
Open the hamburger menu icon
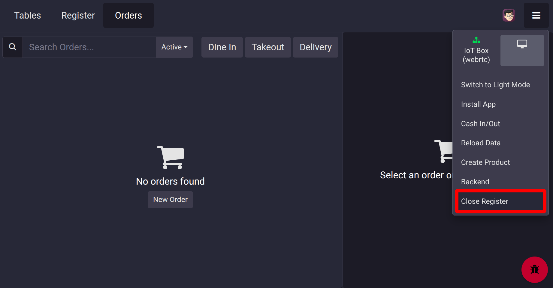pos(536,15)
